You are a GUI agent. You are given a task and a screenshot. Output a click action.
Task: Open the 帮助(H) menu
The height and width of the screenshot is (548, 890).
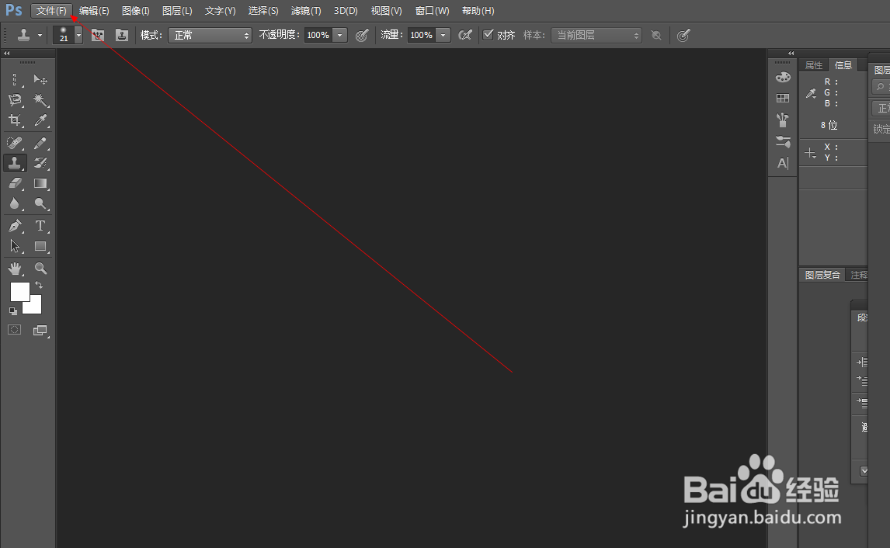[478, 11]
